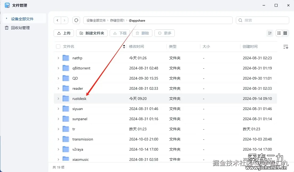Open the 更多 more button
The height and width of the screenshot is (172, 294).
[x=165, y=33]
